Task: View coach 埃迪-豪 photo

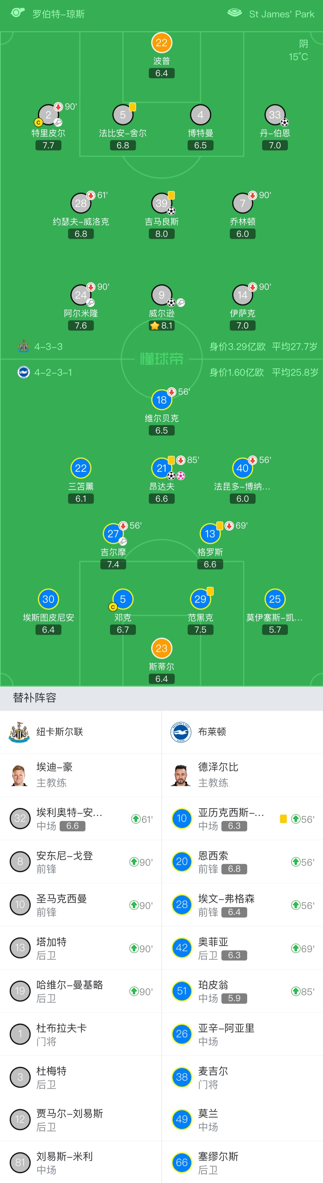Action: click(x=19, y=775)
